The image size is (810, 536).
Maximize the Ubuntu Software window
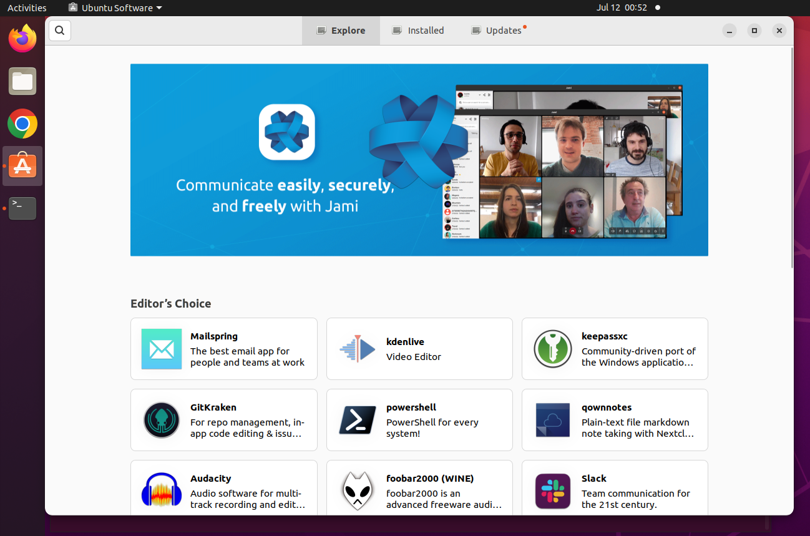[x=754, y=30]
